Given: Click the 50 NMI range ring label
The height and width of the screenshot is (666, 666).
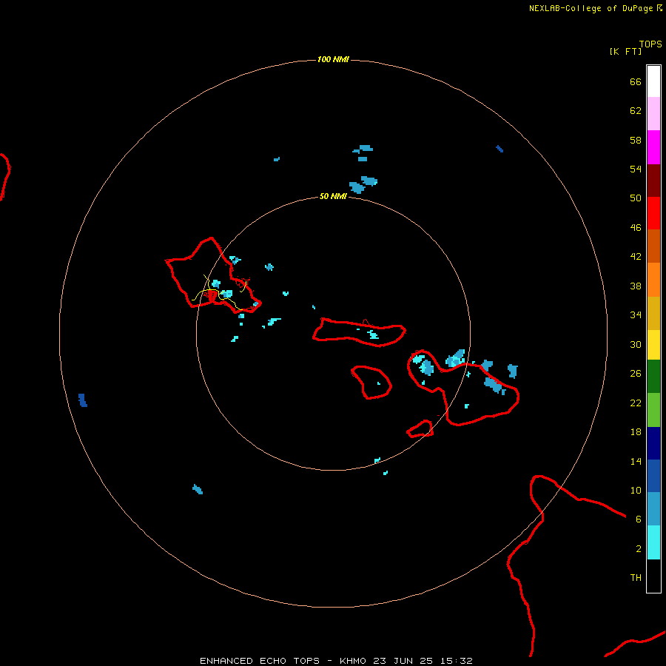Looking at the screenshot, I should click(x=333, y=196).
